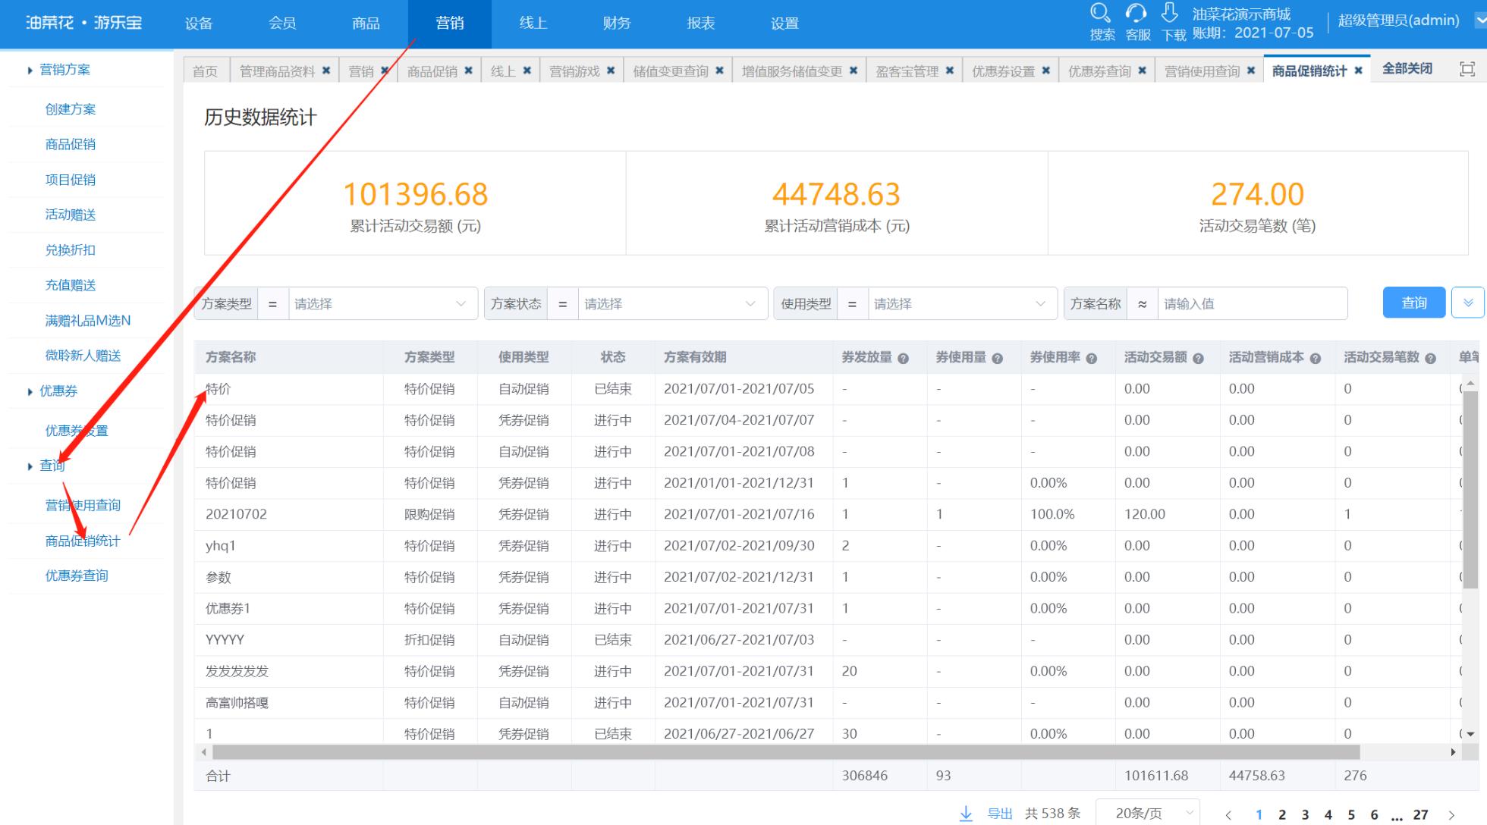Screen dimensions: 1487x825
Task: Collapse the 营销方案 sidebar group
Action: (x=30, y=71)
